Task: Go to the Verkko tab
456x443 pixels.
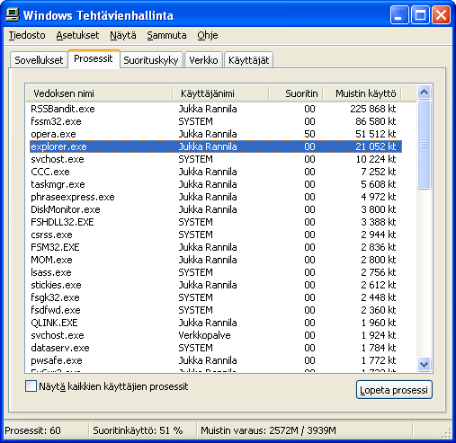Action: 203,60
